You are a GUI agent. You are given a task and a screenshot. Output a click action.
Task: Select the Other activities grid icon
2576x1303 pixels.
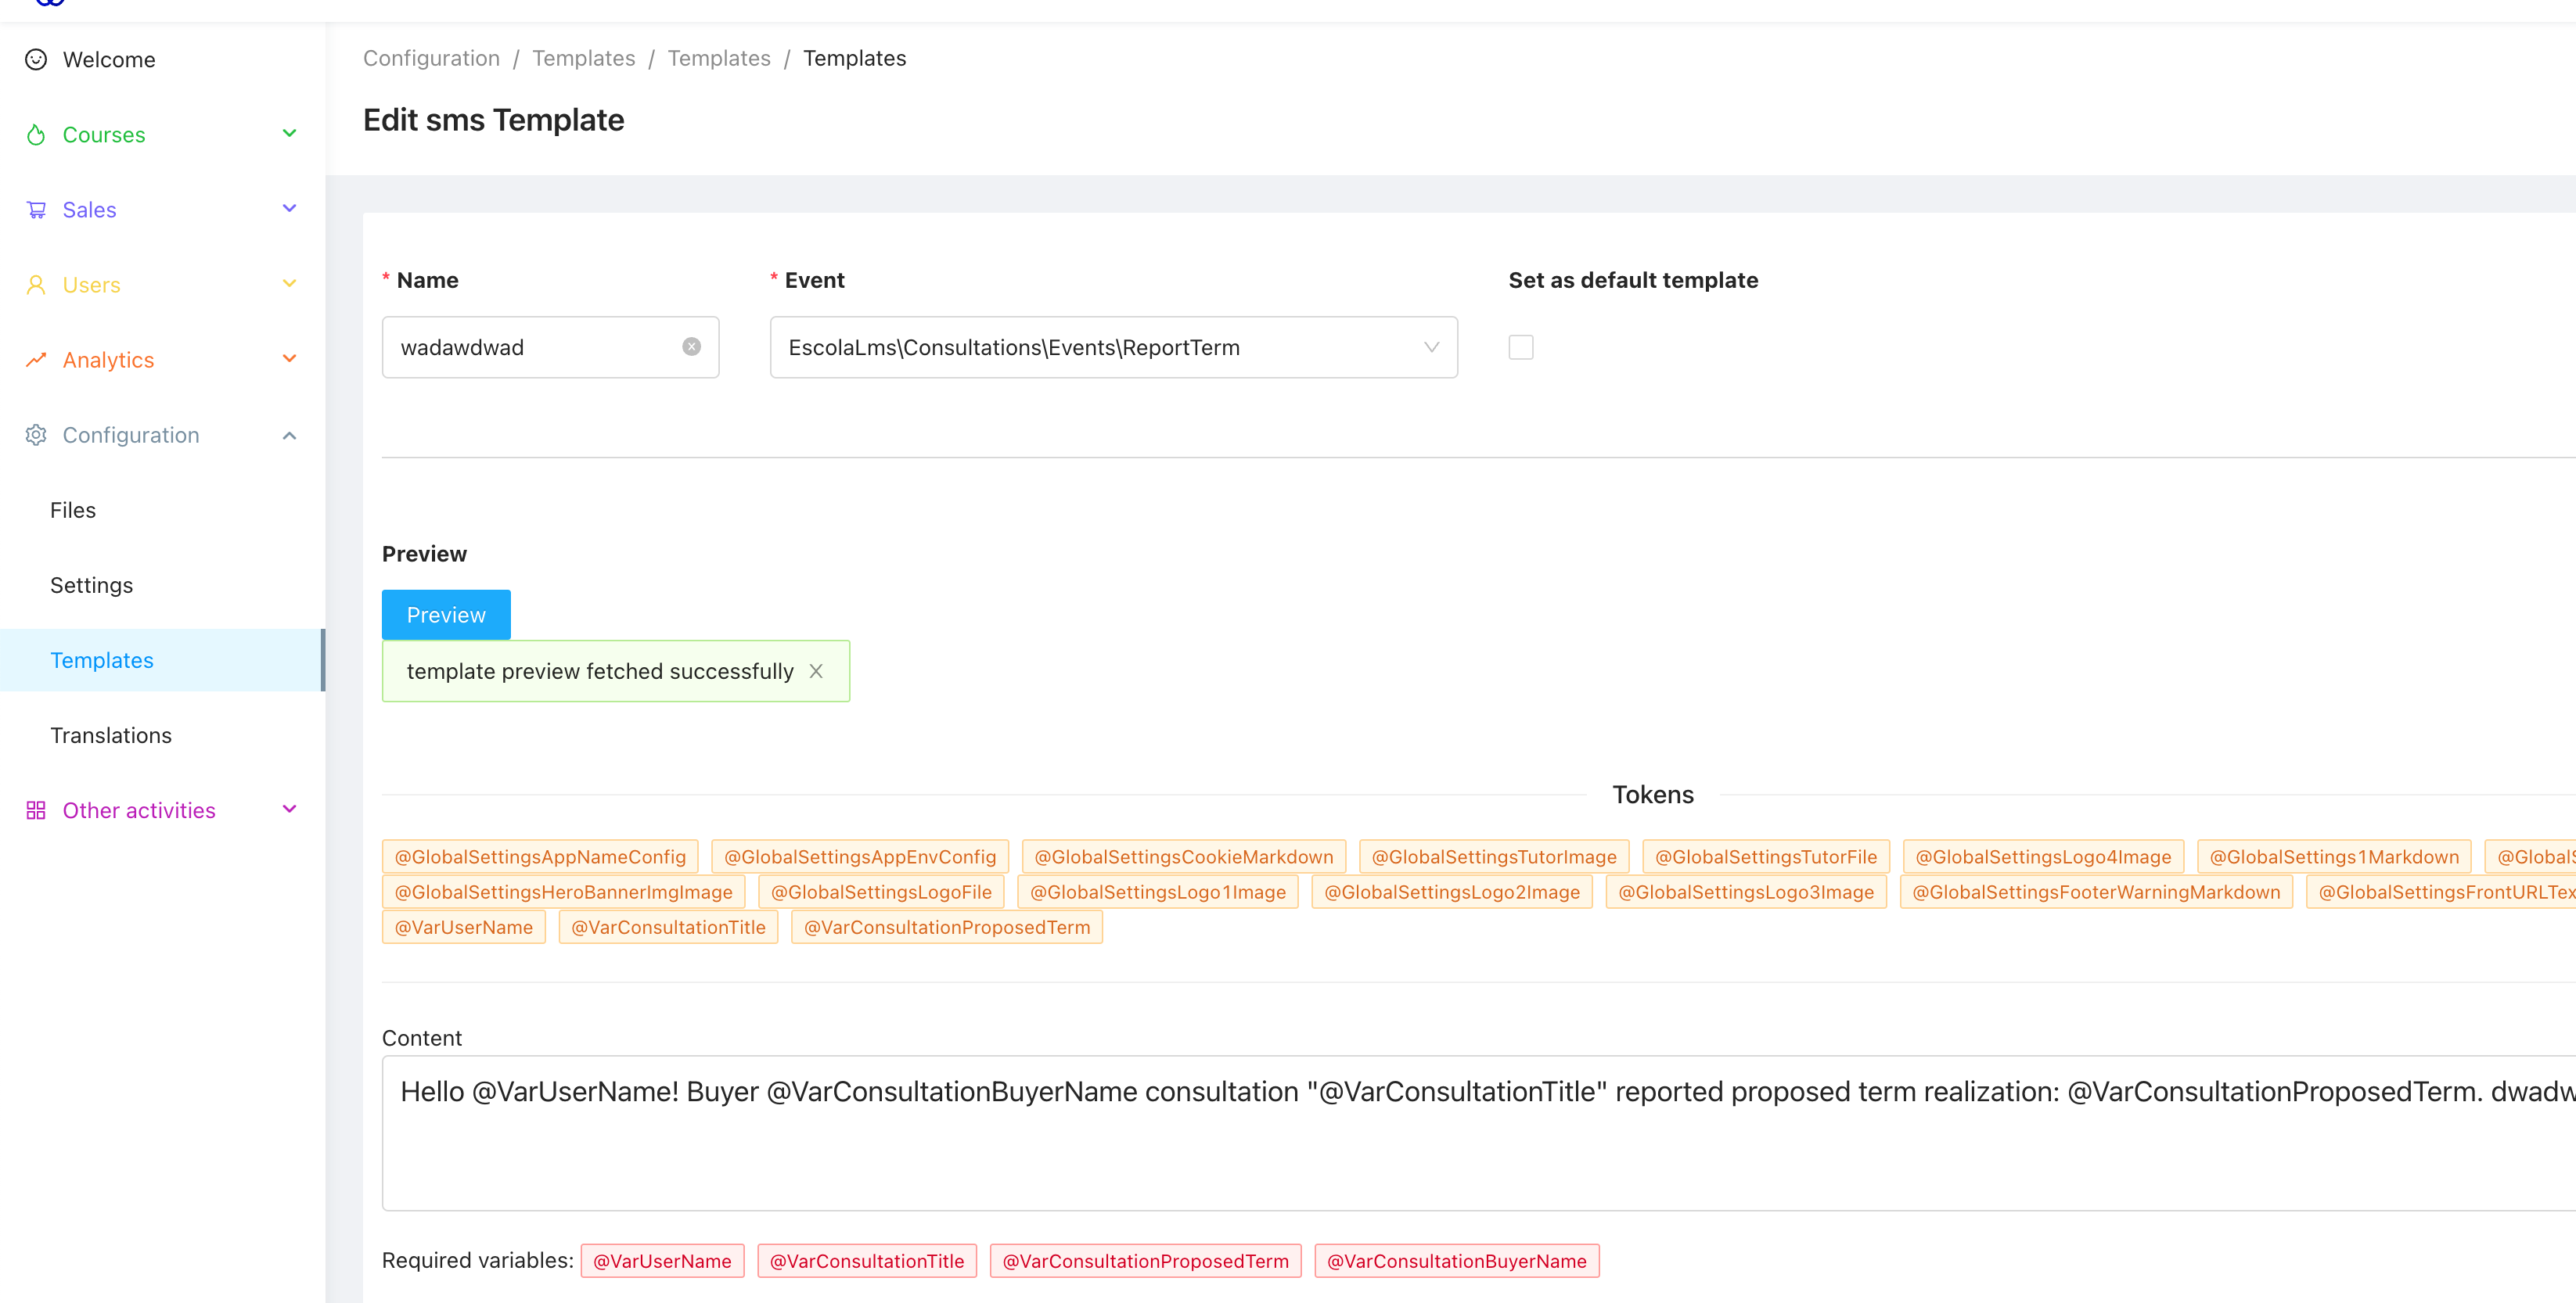click(36, 809)
